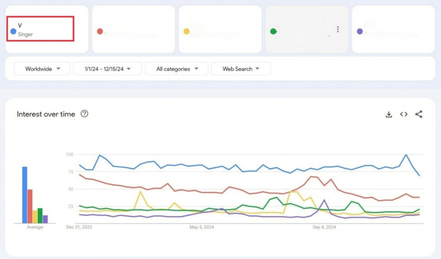Expand the All categories dropdown
The height and width of the screenshot is (259, 441).
click(x=177, y=69)
